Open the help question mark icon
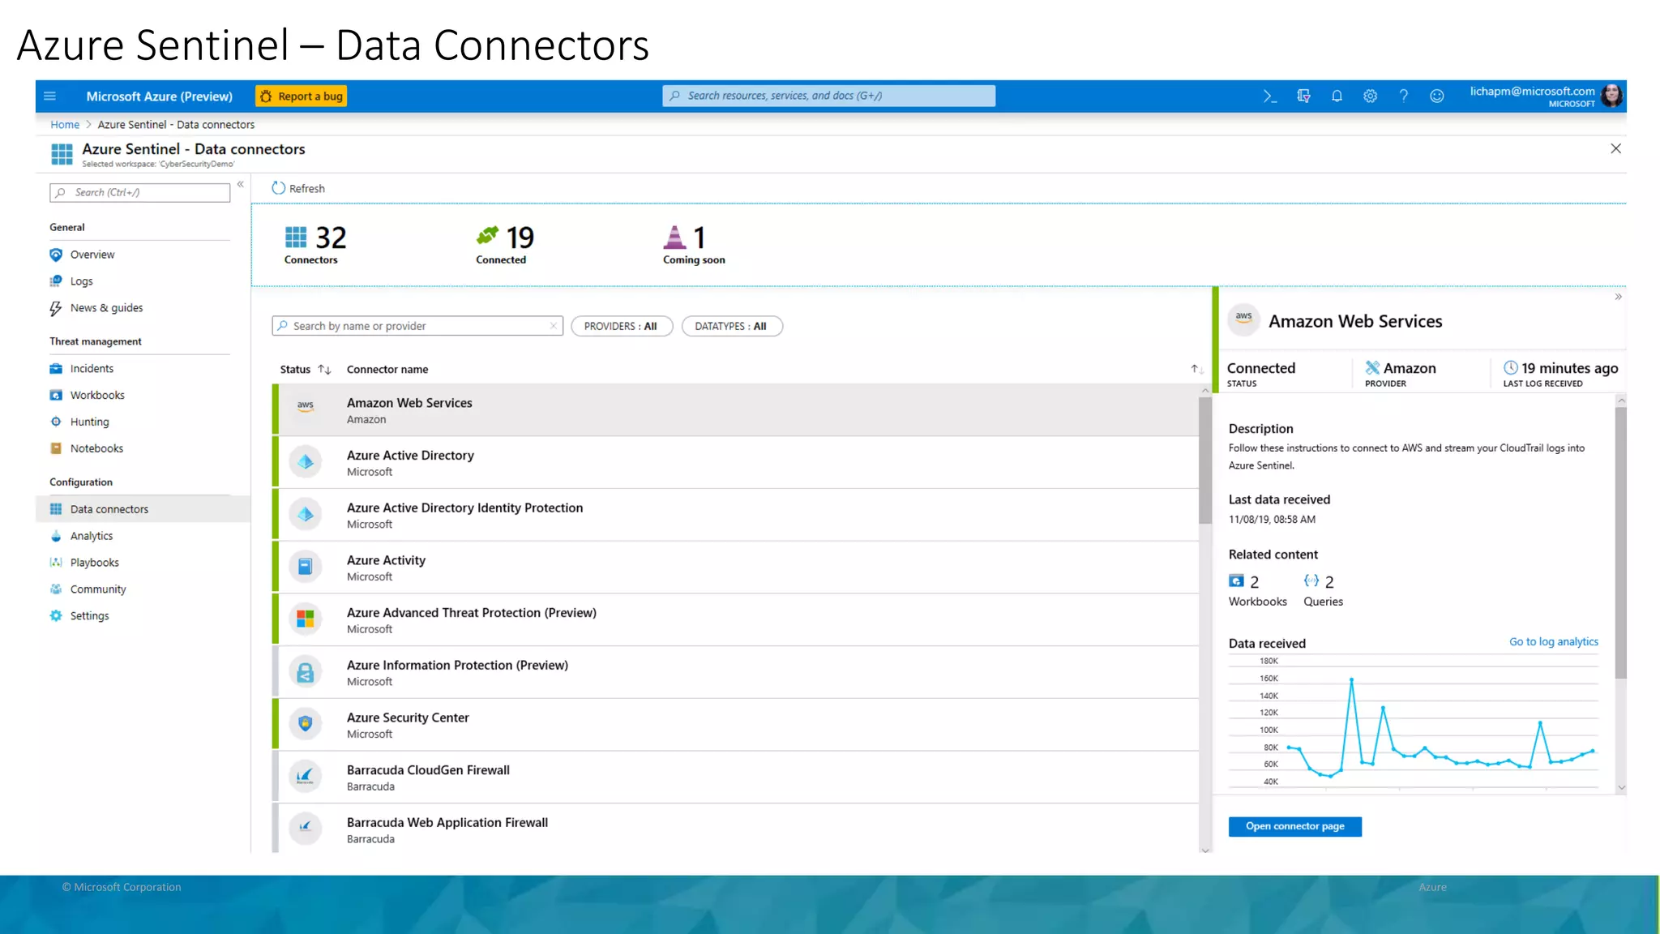Screen dimensions: 1660x934 (1403, 96)
